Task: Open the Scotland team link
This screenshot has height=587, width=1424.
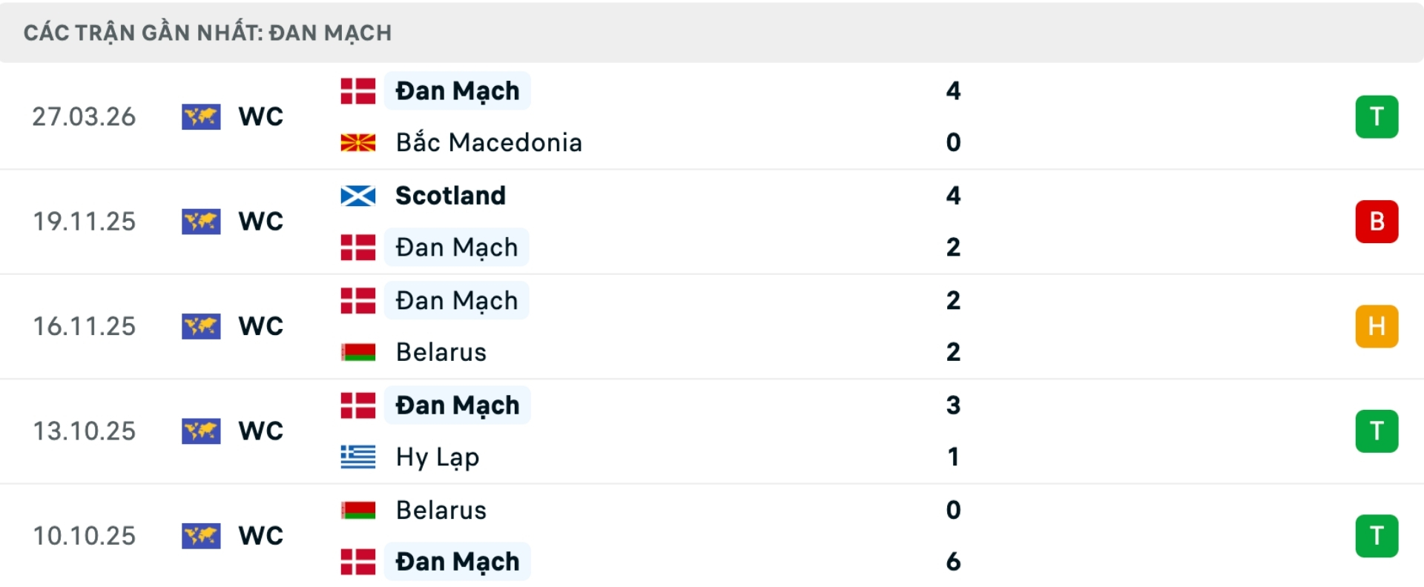Action: (x=450, y=196)
